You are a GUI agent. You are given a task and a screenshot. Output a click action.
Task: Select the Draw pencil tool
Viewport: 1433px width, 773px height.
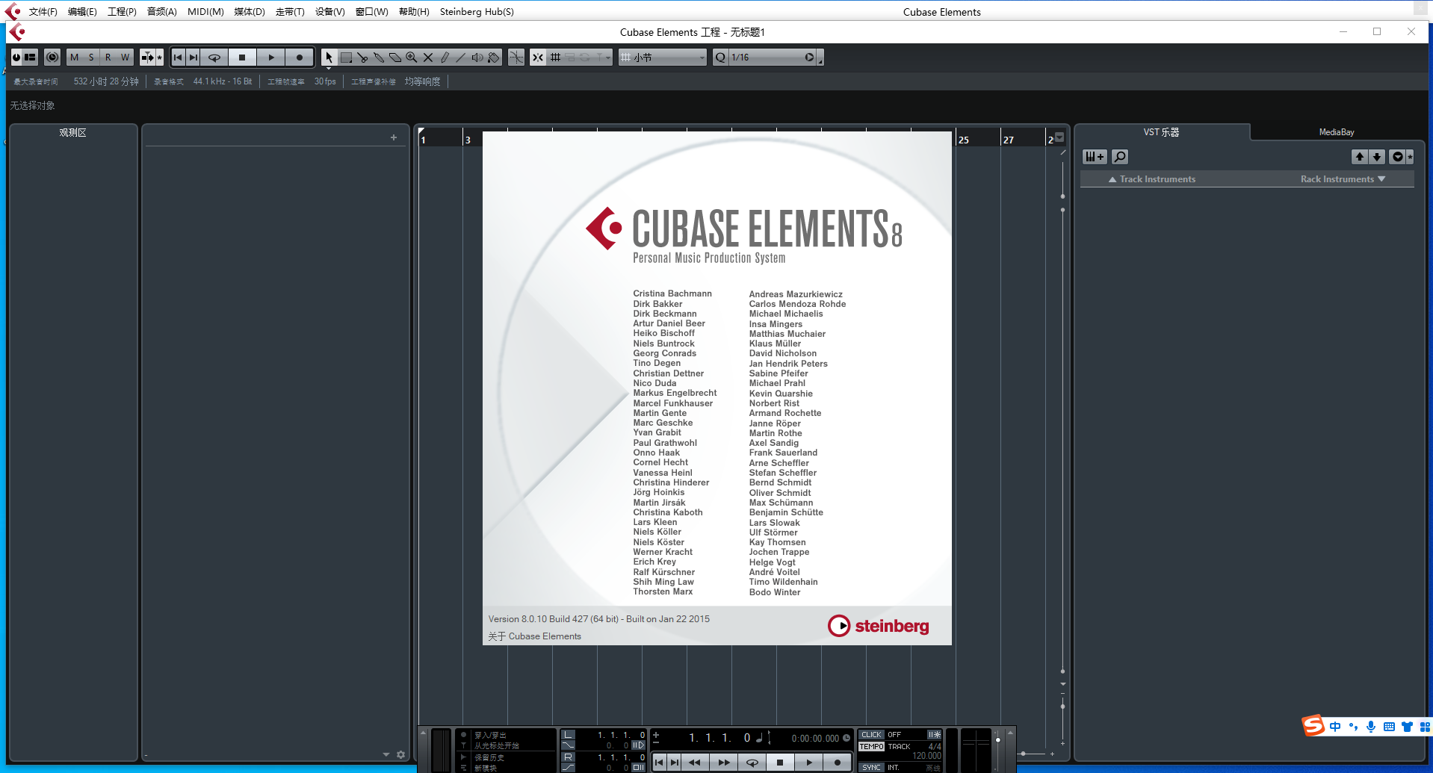pyautogui.click(x=445, y=58)
